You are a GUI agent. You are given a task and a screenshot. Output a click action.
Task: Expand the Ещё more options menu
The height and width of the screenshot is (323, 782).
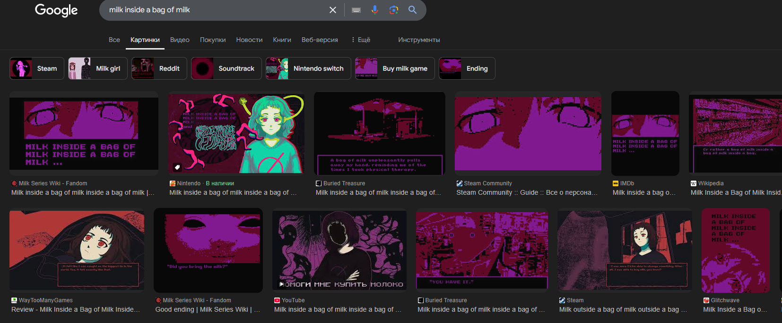point(360,40)
